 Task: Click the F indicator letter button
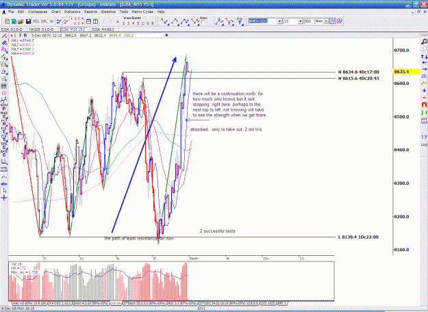point(21,36)
